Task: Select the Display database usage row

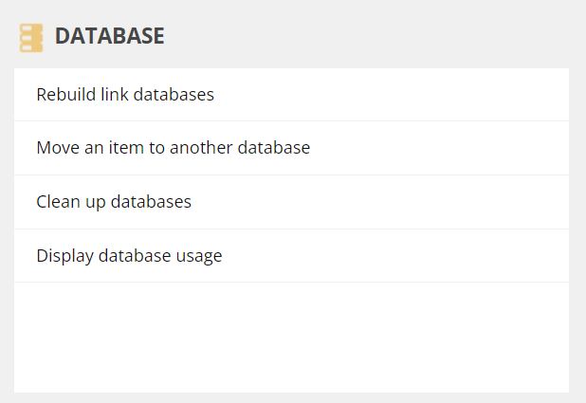Action: [x=291, y=256]
